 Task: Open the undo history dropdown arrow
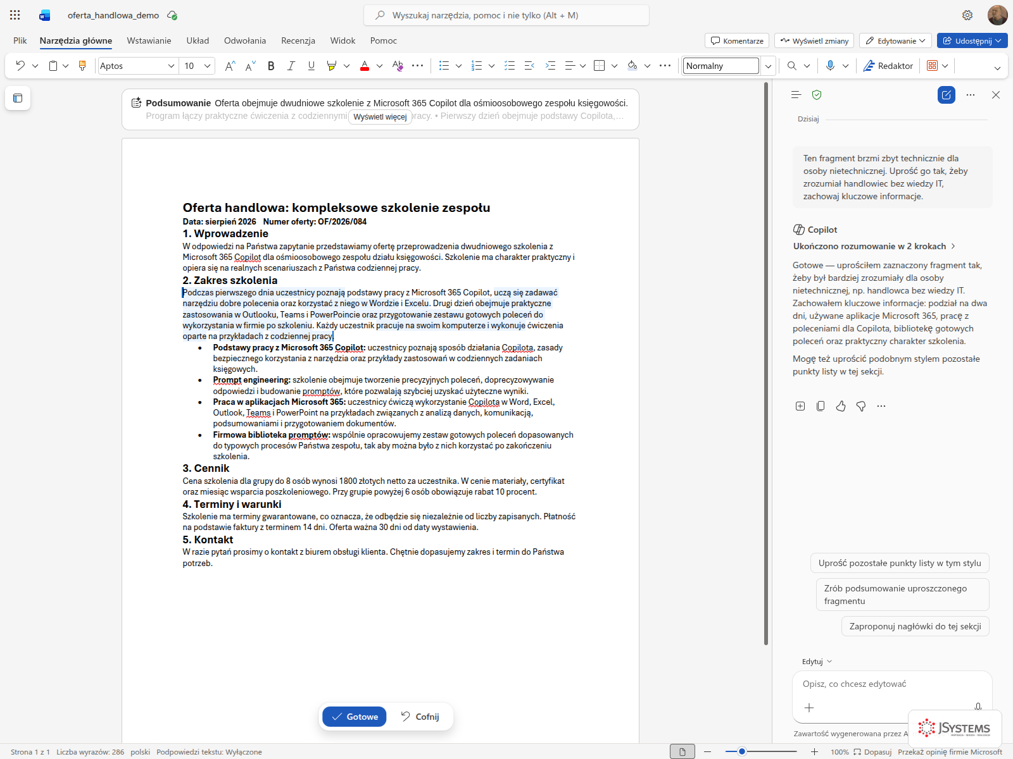click(x=35, y=66)
